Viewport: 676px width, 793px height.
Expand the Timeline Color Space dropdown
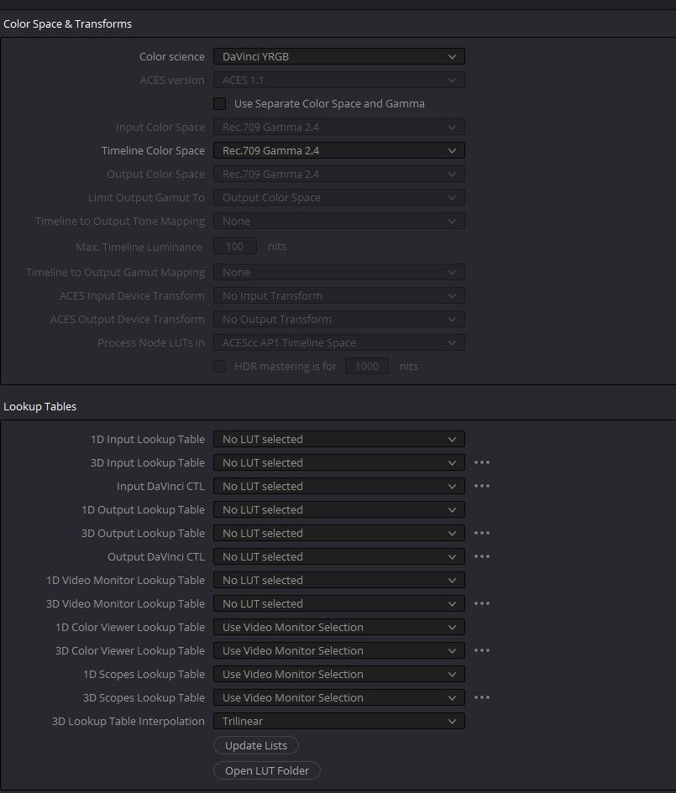pos(338,151)
